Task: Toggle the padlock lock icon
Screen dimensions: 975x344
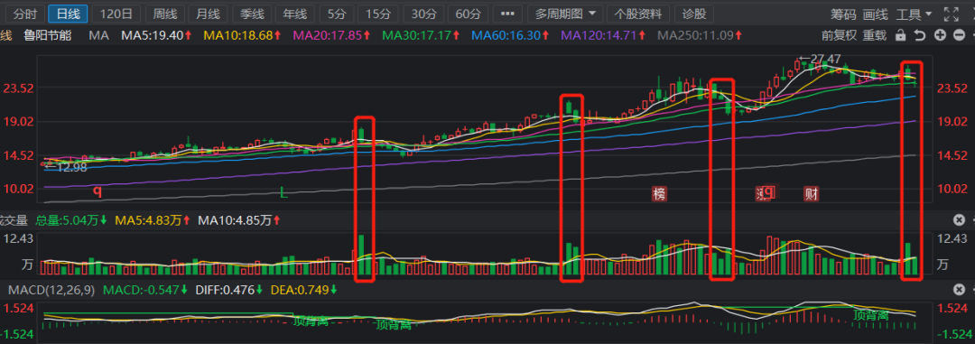Action: 900,36
